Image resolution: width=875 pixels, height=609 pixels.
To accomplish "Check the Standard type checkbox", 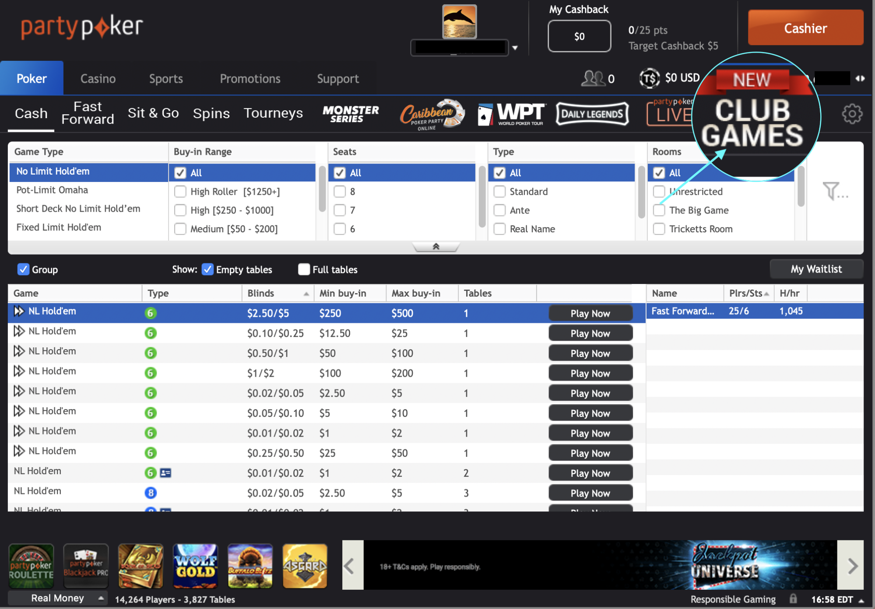I will pyautogui.click(x=499, y=192).
